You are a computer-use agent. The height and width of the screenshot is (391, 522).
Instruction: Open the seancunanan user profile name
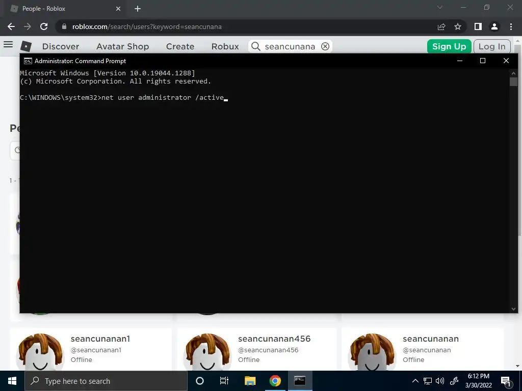431,339
